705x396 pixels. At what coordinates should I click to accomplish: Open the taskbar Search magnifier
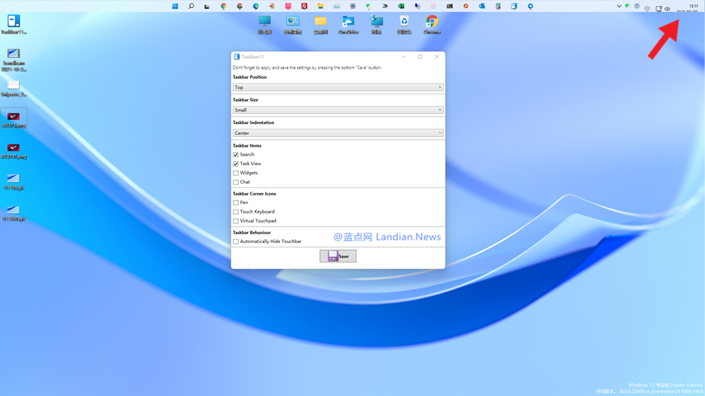coord(191,6)
